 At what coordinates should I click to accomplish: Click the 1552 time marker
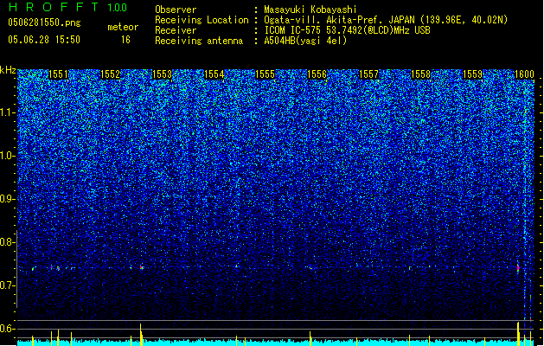coord(110,74)
